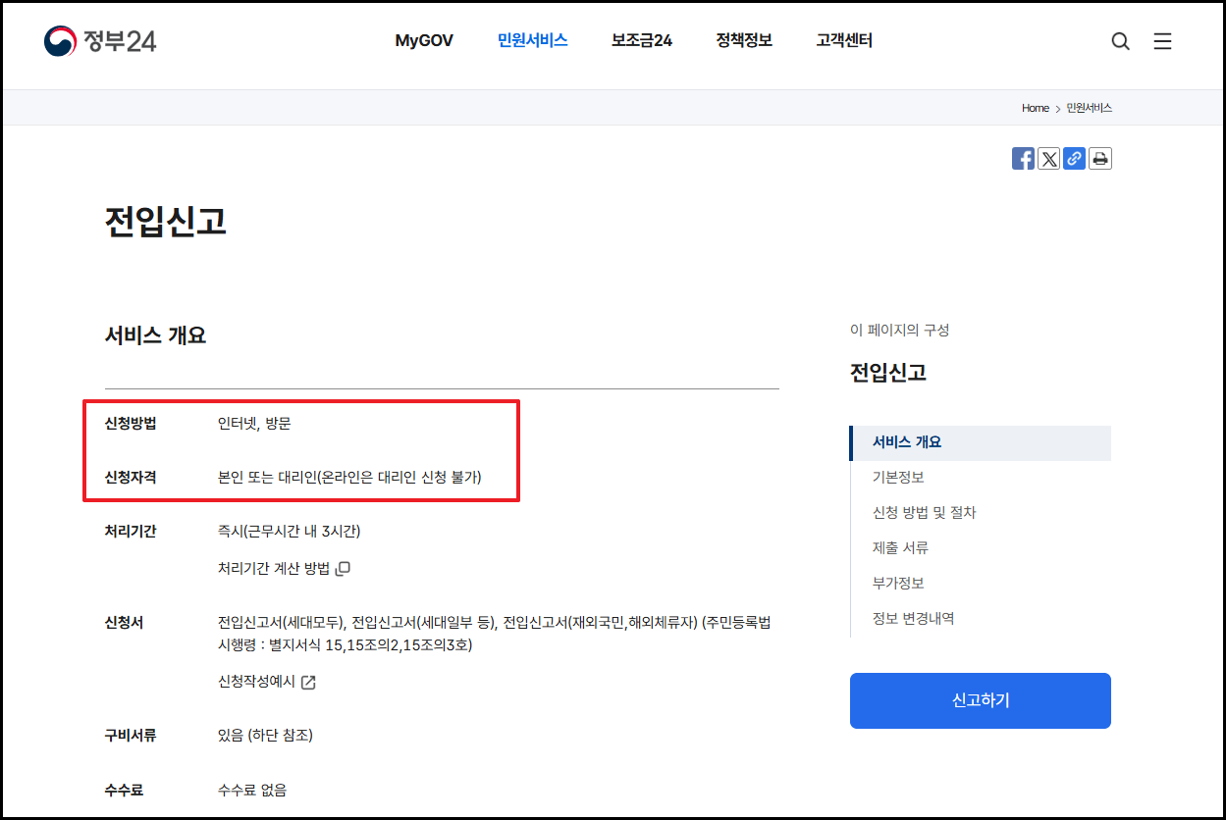1226x820 pixels.
Task: Open the hamburger navigation menu
Action: (x=1162, y=41)
